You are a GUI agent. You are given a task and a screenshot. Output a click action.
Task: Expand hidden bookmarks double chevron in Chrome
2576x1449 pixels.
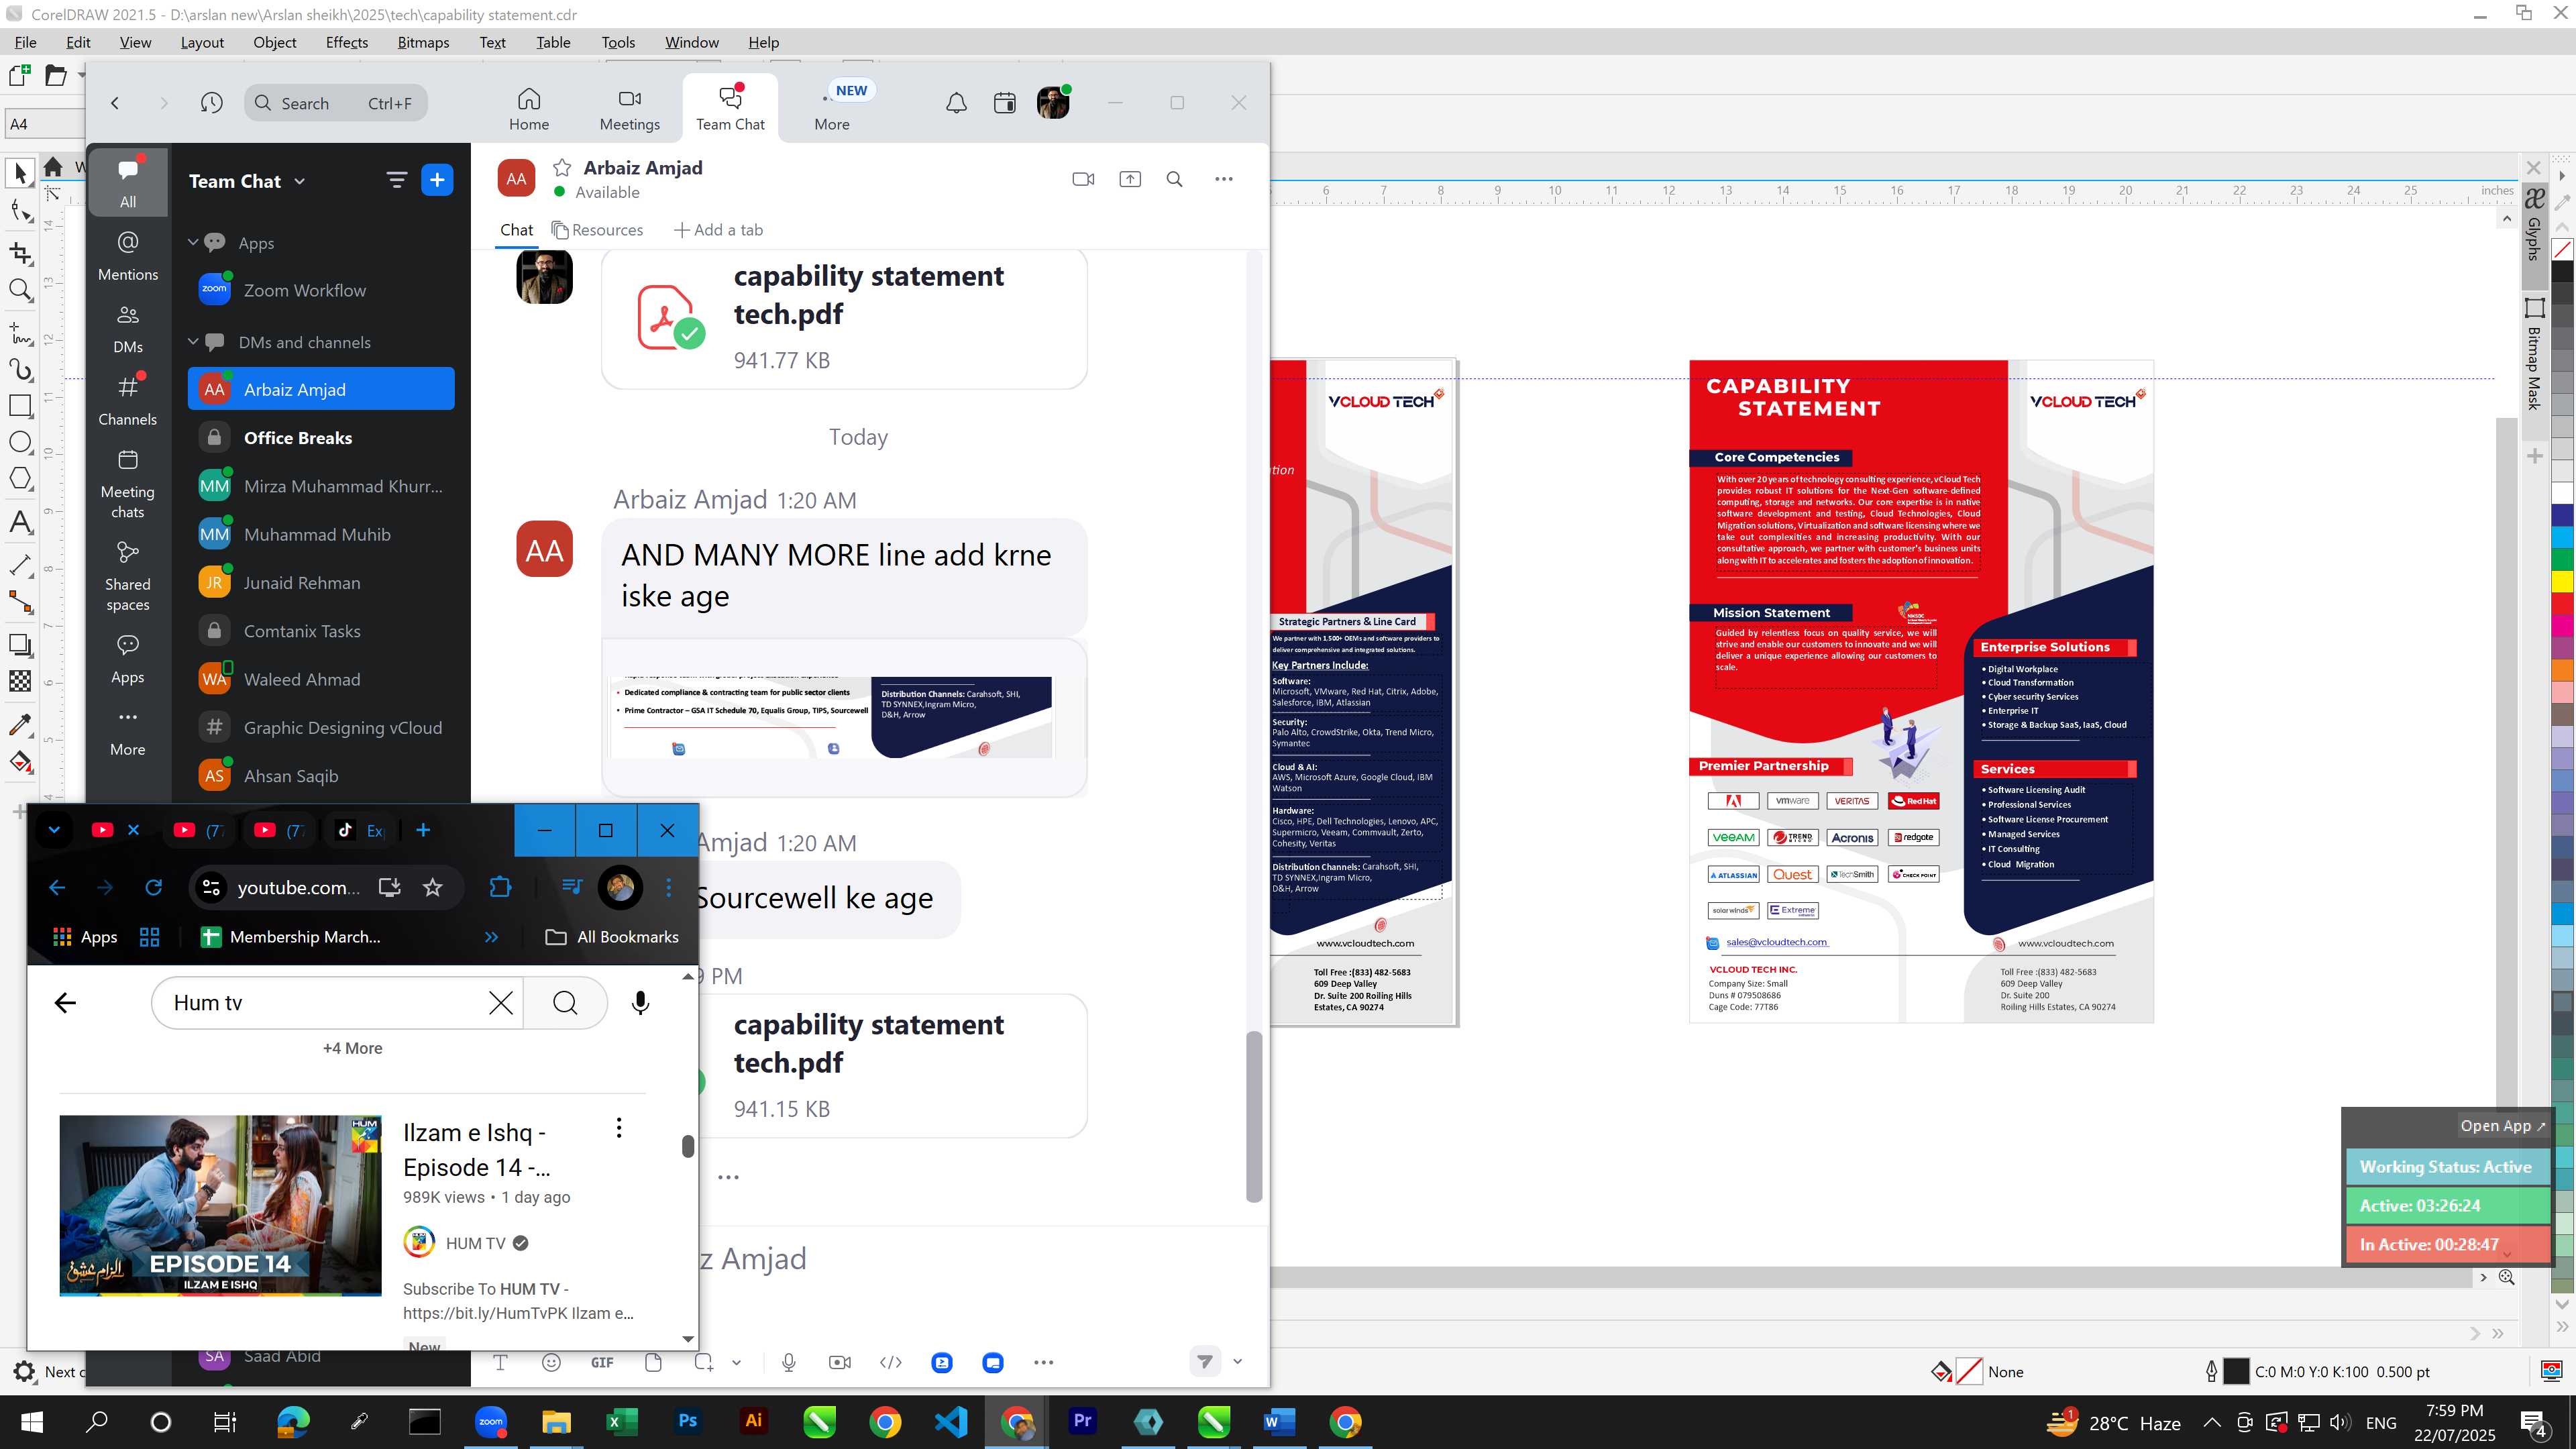pos(491,937)
